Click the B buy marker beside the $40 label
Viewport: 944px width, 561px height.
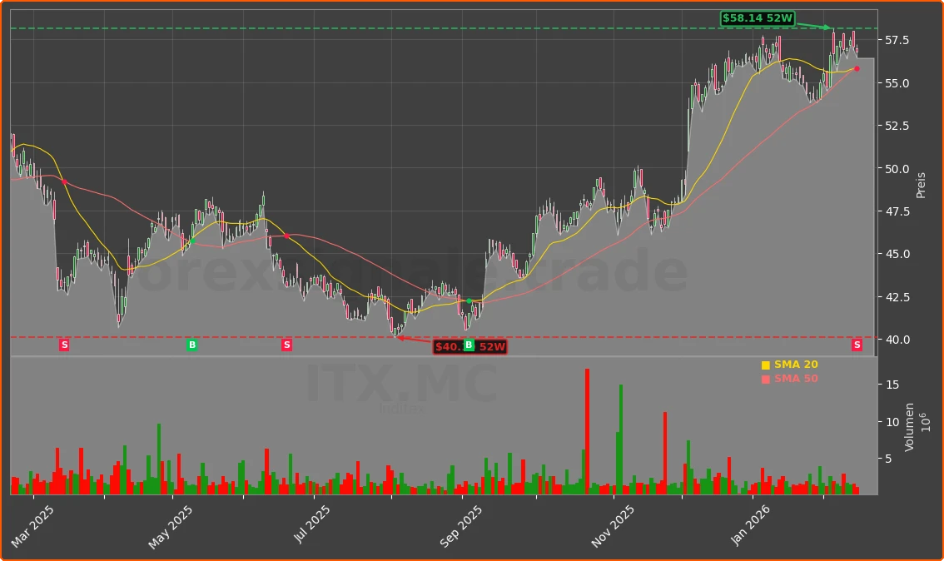[x=469, y=344]
